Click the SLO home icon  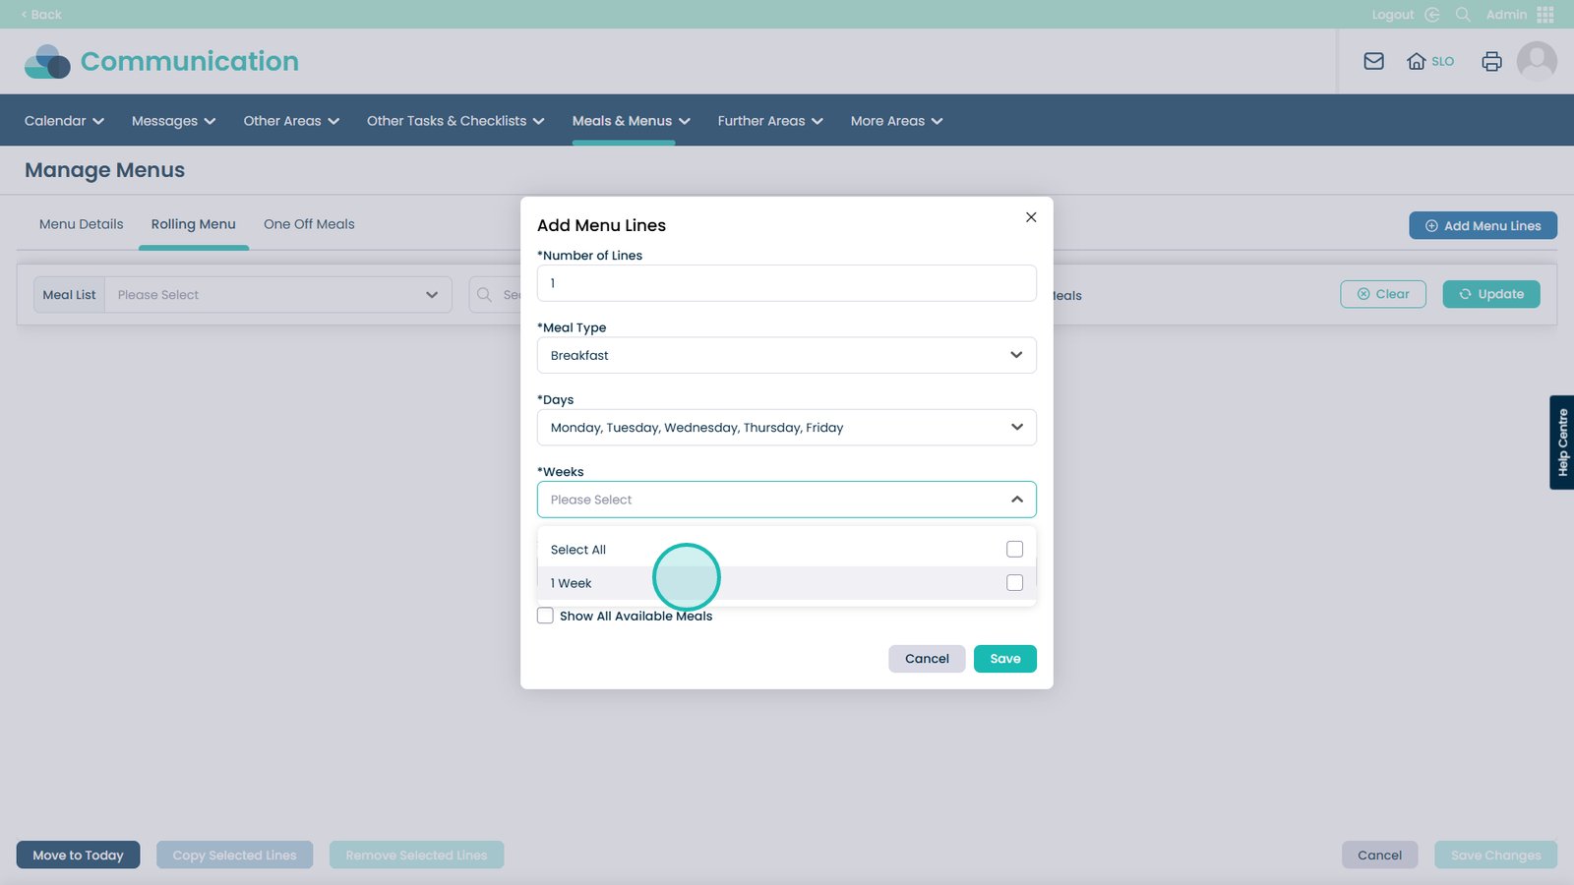[x=1417, y=61]
